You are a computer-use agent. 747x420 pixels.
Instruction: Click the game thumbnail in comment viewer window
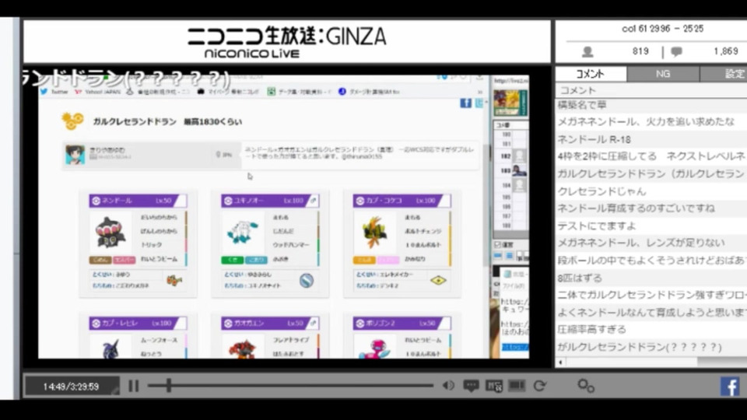pos(510,103)
